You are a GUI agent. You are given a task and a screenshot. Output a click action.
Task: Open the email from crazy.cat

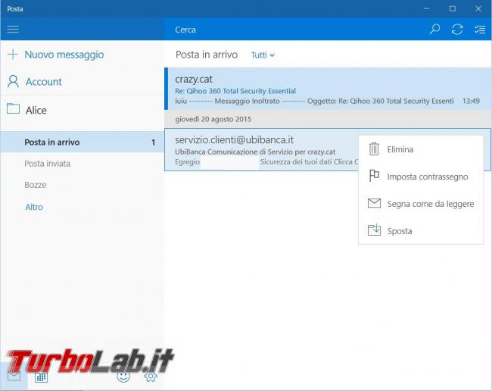point(328,89)
